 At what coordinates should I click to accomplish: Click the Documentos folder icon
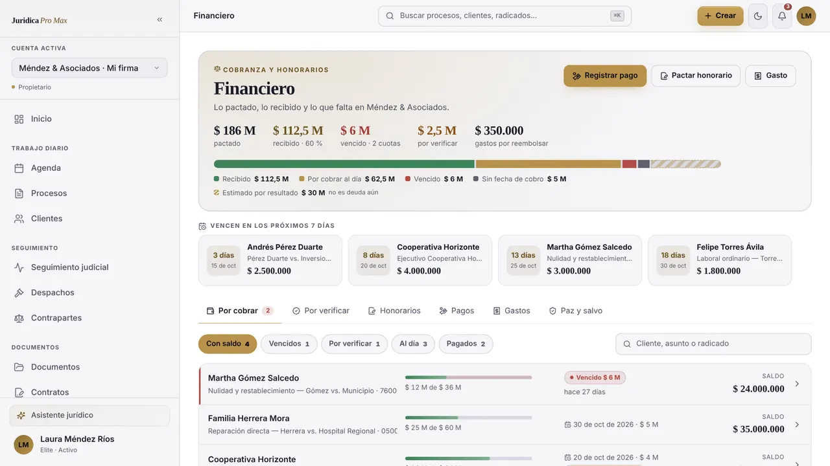pyautogui.click(x=19, y=367)
